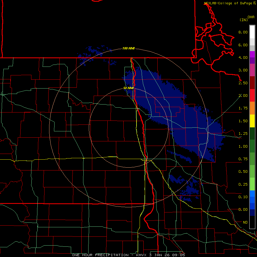Click the 1.75 legend value

[243, 108]
